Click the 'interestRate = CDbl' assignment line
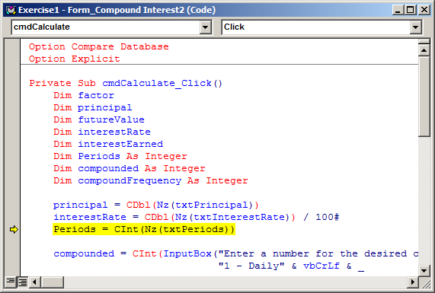The image size is (435, 293). tap(196, 217)
